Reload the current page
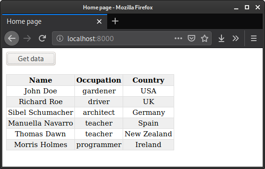Viewport: 265px width, 169px height. (42, 38)
